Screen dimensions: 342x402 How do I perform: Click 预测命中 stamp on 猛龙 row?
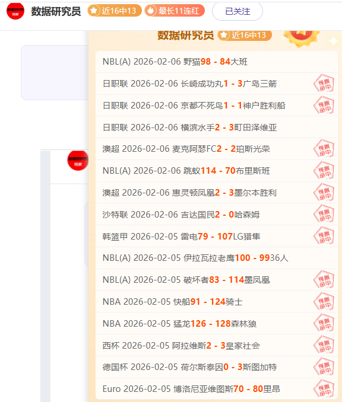pyautogui.click(x=324, y=324)
